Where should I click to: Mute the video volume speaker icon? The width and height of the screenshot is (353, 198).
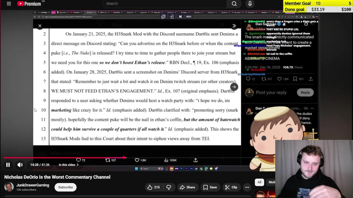coord(20,165)
